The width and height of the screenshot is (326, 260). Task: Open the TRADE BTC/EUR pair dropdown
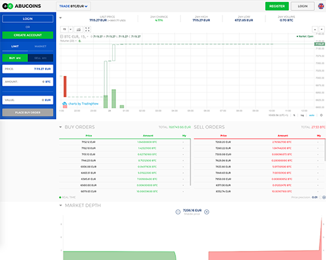pyautogui.click(x=74, y=6)
